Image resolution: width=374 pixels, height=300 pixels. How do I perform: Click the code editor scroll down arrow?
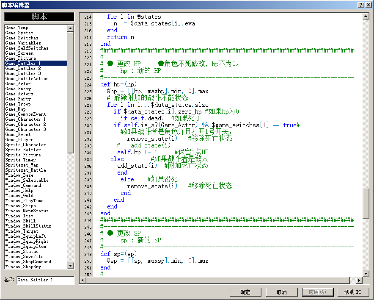coord(366,273)
